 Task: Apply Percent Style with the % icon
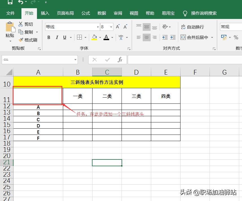pyautogui.click(x=236, y=37)
